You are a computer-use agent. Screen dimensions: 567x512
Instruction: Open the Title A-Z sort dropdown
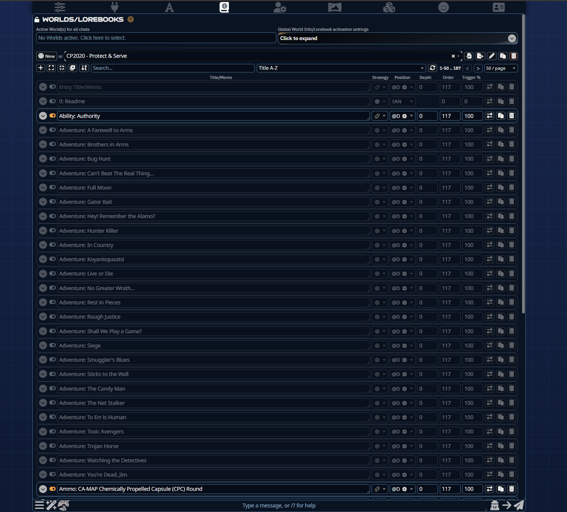pos(341,68)
